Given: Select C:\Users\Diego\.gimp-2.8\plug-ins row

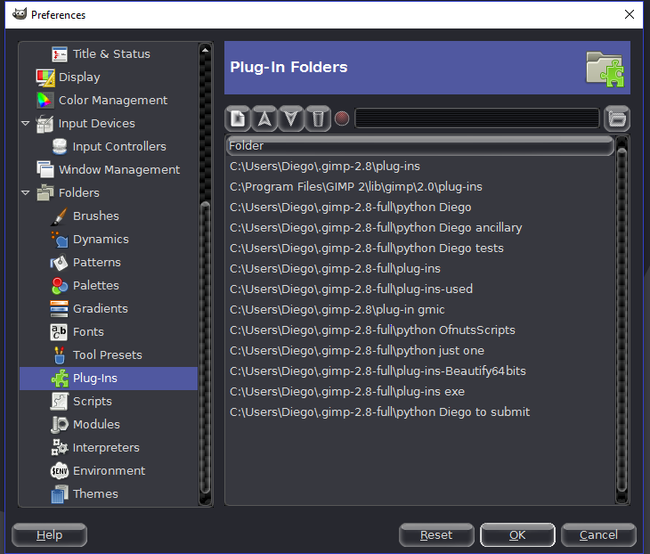Looking at the screenshot, I should pos(420,167).
